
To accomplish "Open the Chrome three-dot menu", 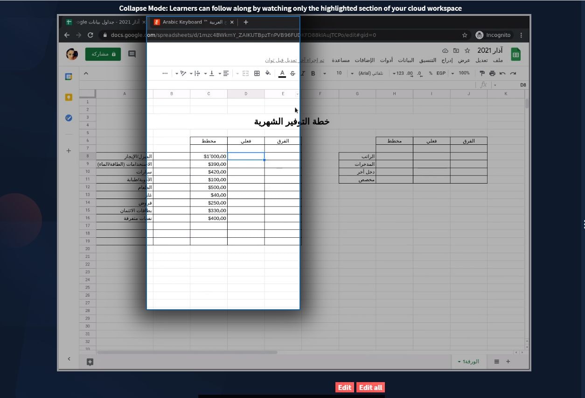I will click(521, 35).
